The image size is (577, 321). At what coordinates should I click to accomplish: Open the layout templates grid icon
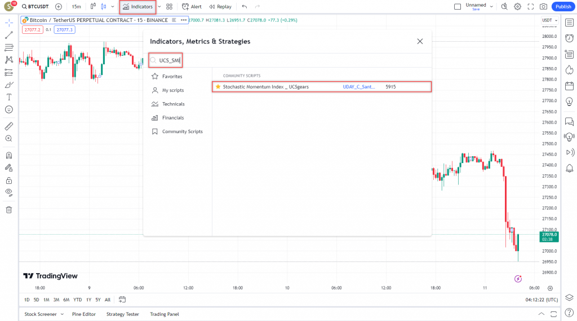pos(169,7)
